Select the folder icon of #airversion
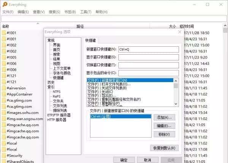 [4, 88]
